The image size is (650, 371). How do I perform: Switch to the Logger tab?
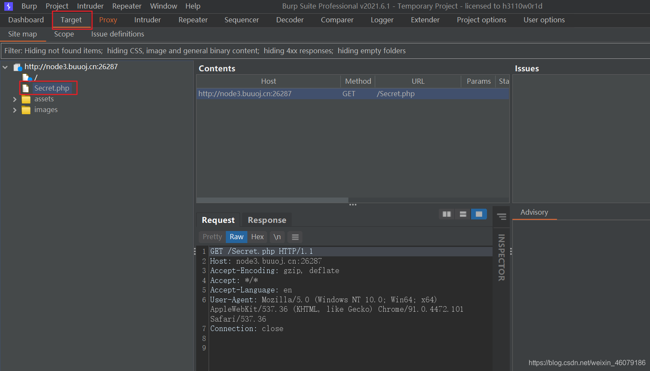click(x=382, y=20)
